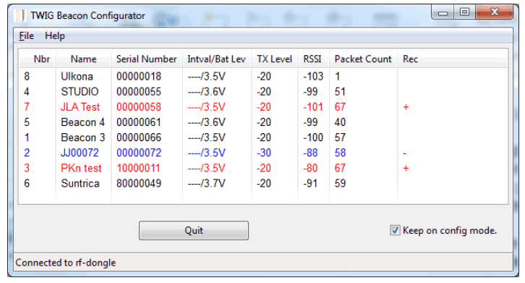Sort by Serial Number column header
Viewport: 525px width, 283px height.
coord(146,59)
